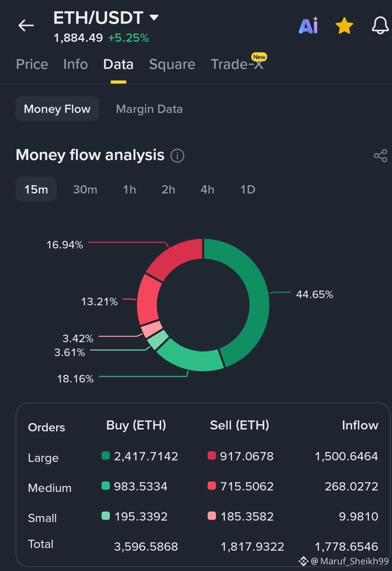The width and height of the screenshot is (392, 571).
Task: Open the AI assistant icon
Action: 308,26
